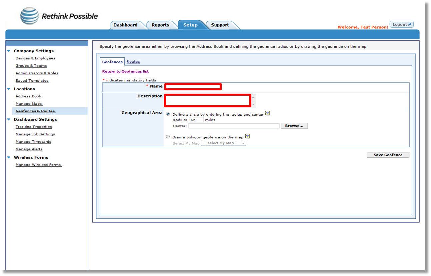Select the draw a polygon geofence option

(x=168, y=137)
